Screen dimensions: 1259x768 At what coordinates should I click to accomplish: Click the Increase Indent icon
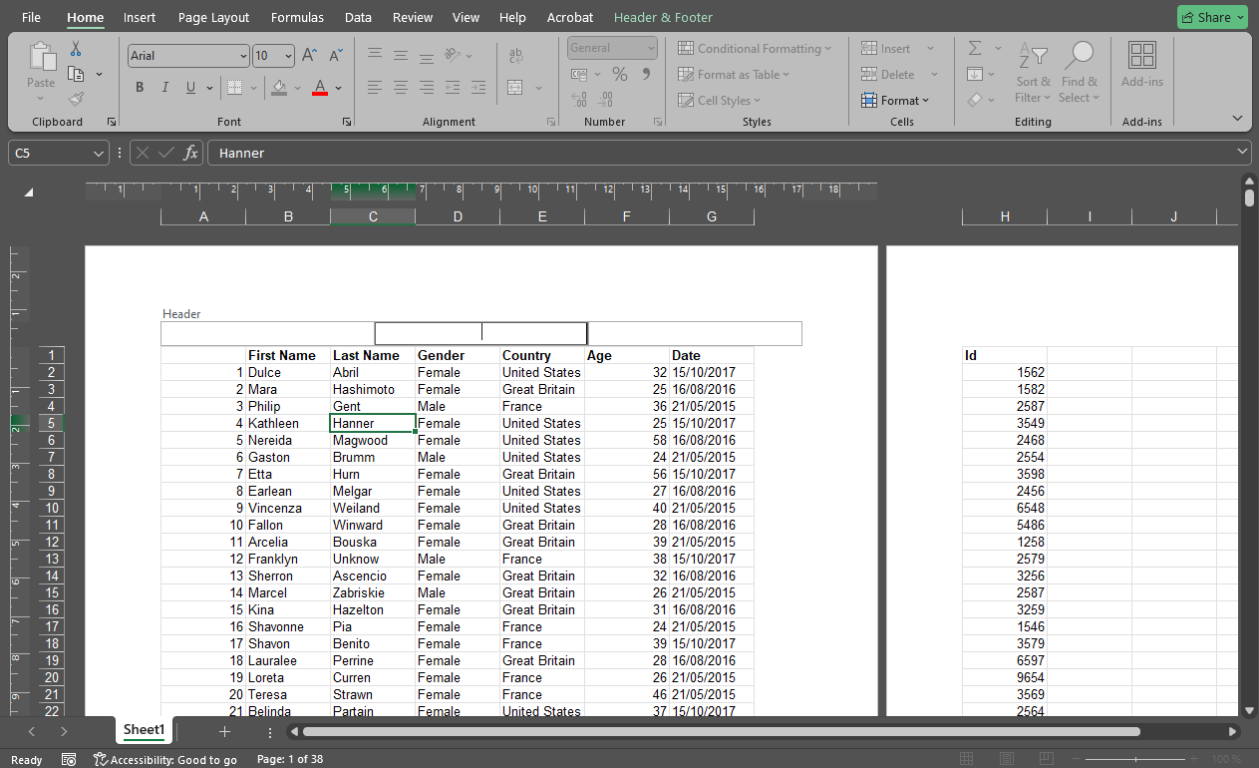pyautogui.click(x=478, y=88)
